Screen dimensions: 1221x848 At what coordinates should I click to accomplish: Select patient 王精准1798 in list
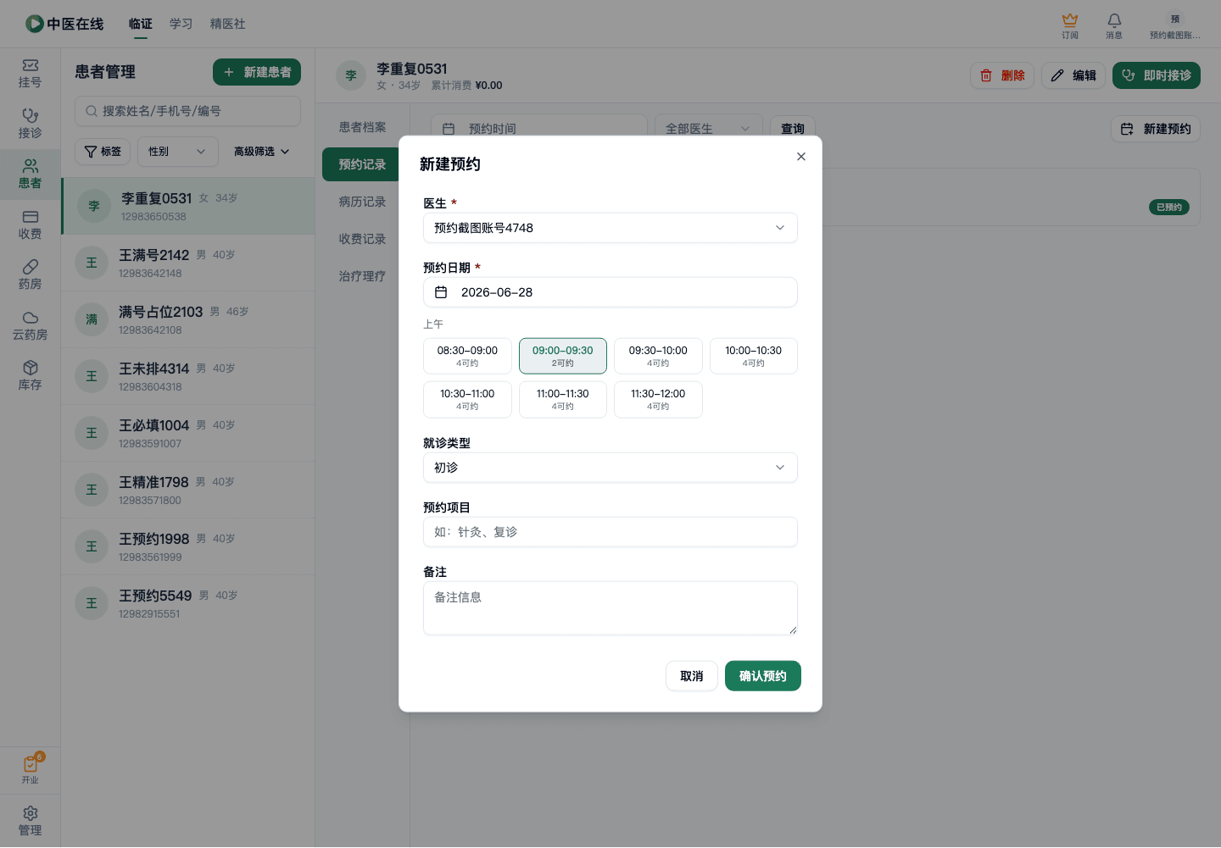[187, 491]
